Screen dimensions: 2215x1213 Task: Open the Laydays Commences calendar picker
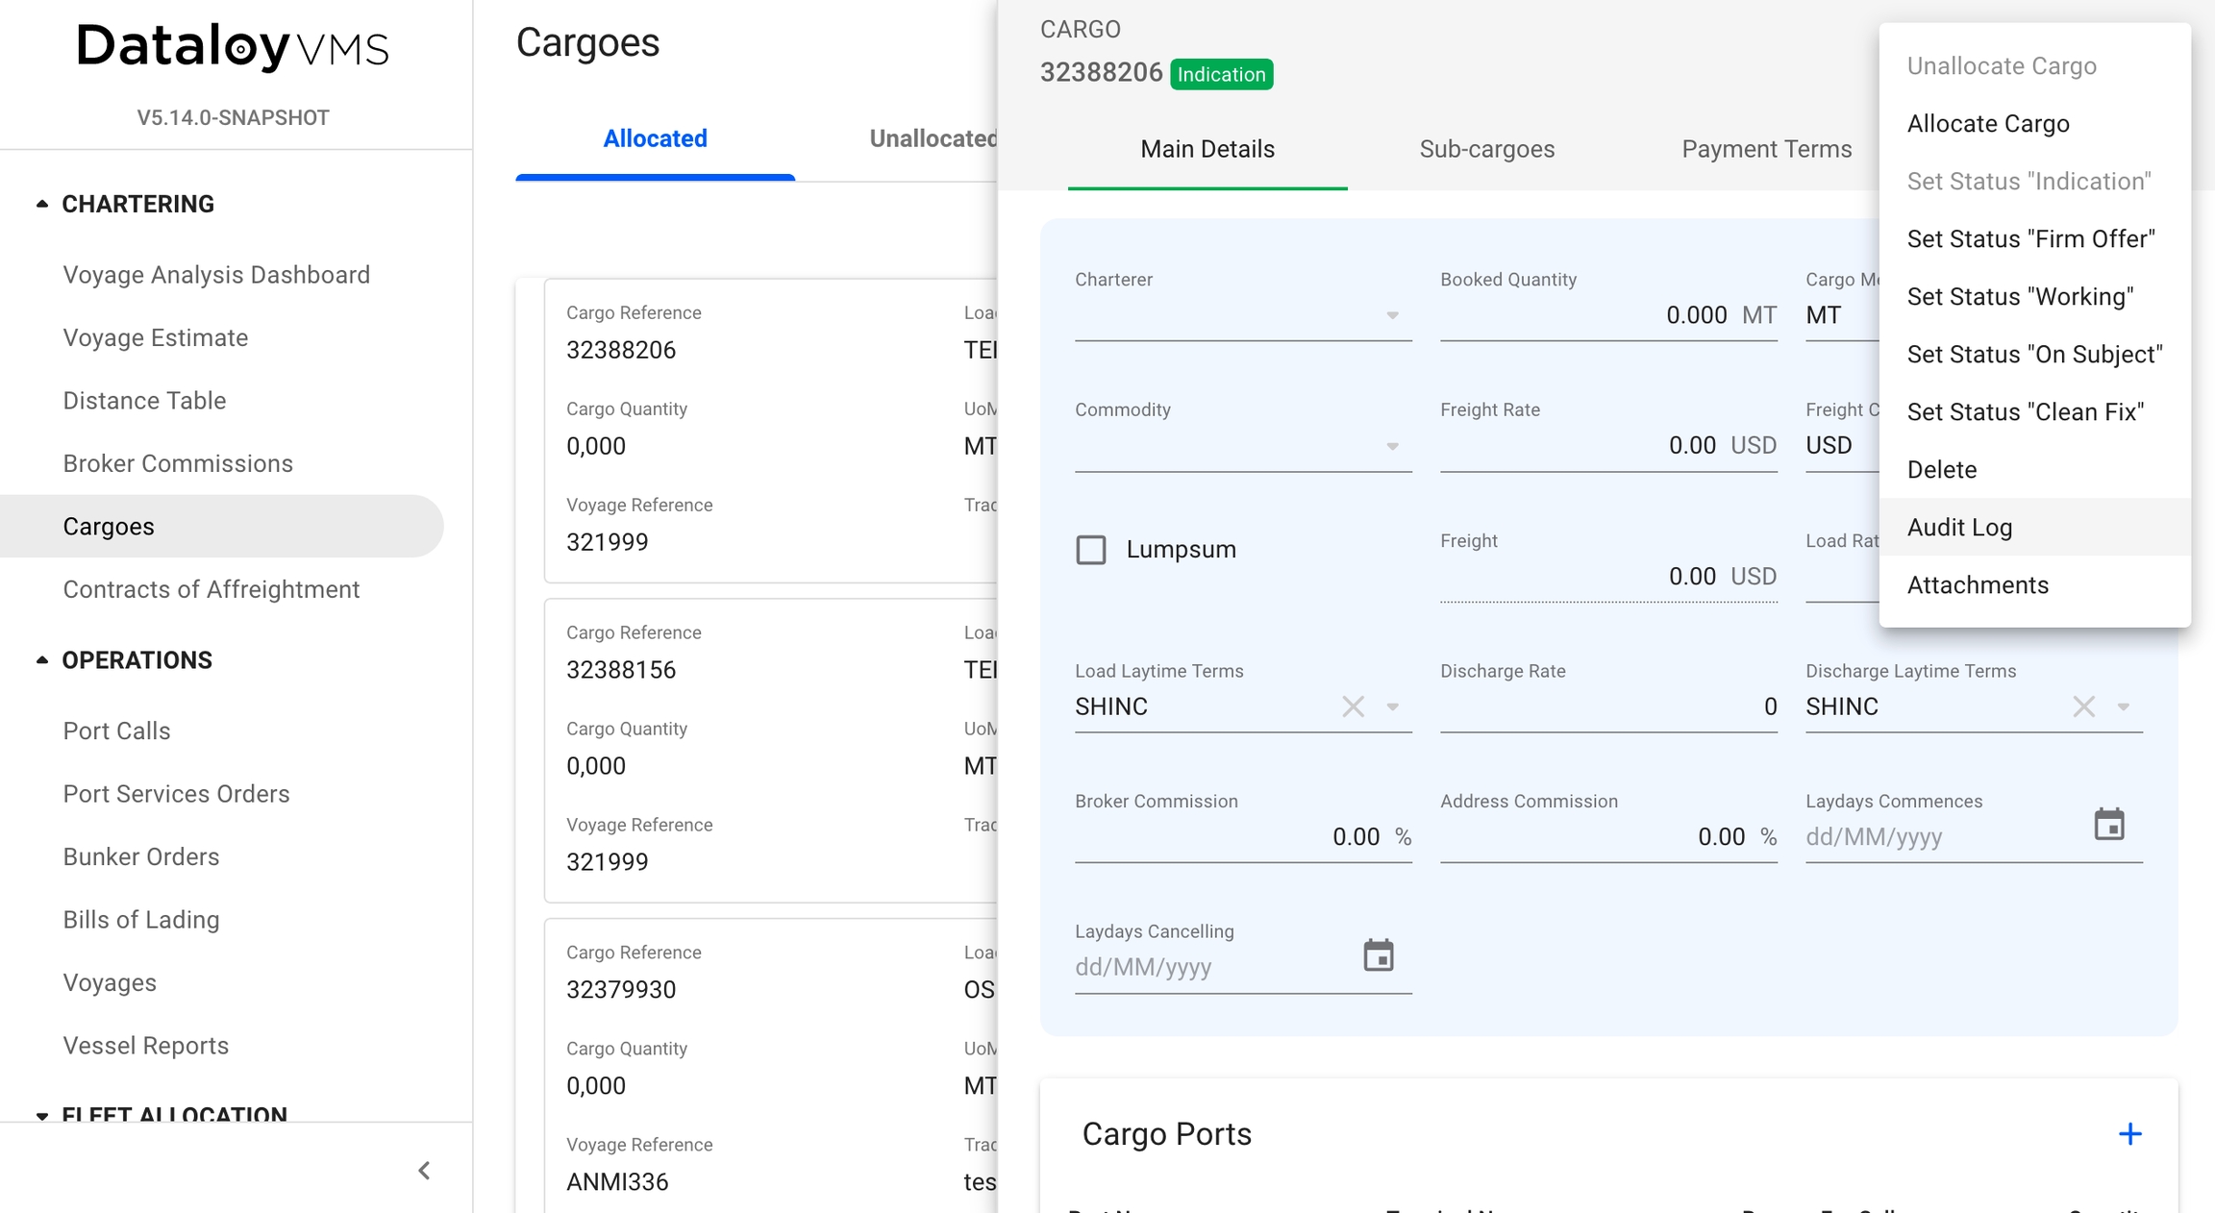(x=2109, y=825)
